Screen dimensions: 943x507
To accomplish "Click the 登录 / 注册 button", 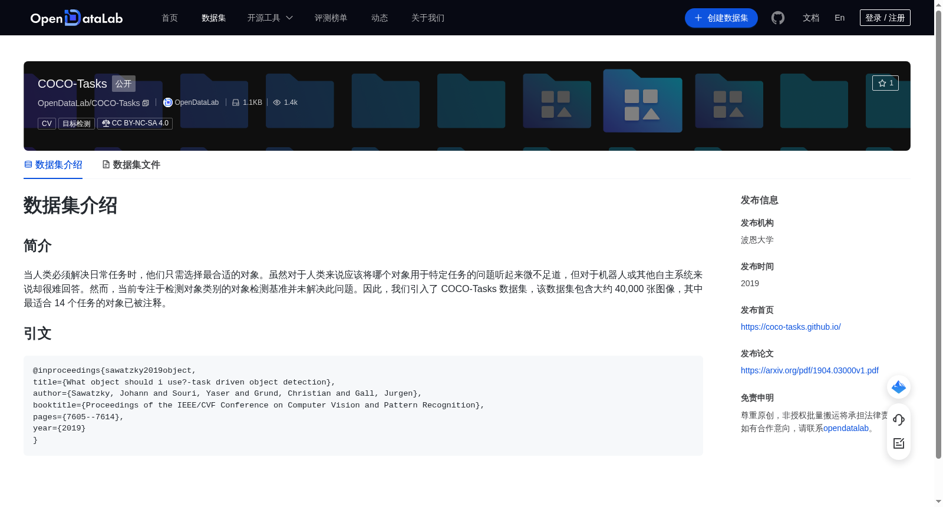I will pyautogui.click(x=885, y=18).
